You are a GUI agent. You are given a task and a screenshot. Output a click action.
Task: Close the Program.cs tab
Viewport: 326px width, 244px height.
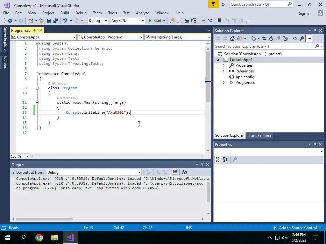(41, 30)
